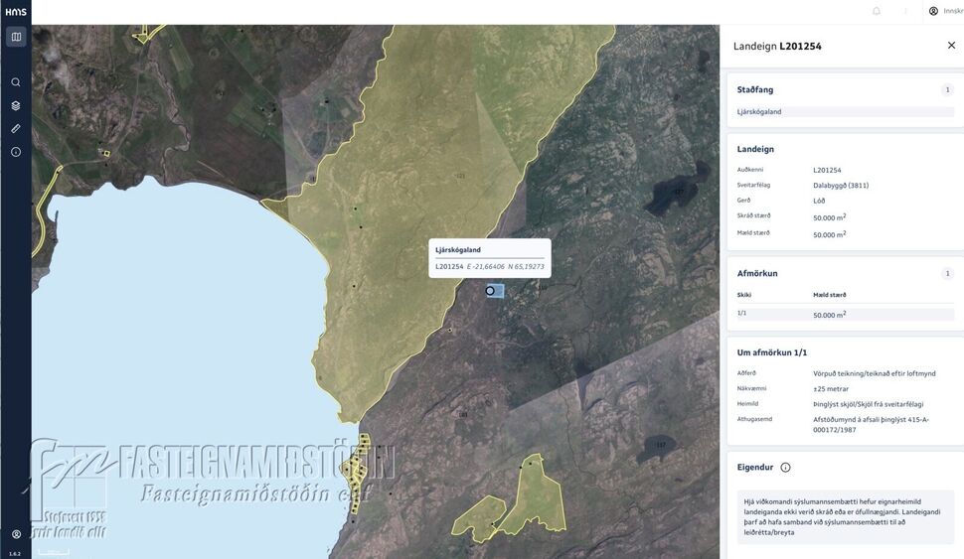Click the yellow parcel near the bottom of map
This screenshot has height=559, width=964.
pos(535,497)
